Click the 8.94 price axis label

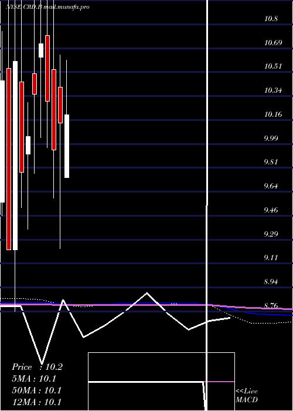click(x=271, y=282)
